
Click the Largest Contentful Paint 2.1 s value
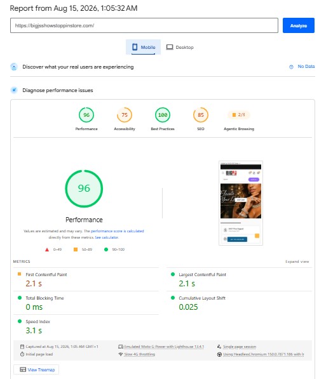coord(187,283)
